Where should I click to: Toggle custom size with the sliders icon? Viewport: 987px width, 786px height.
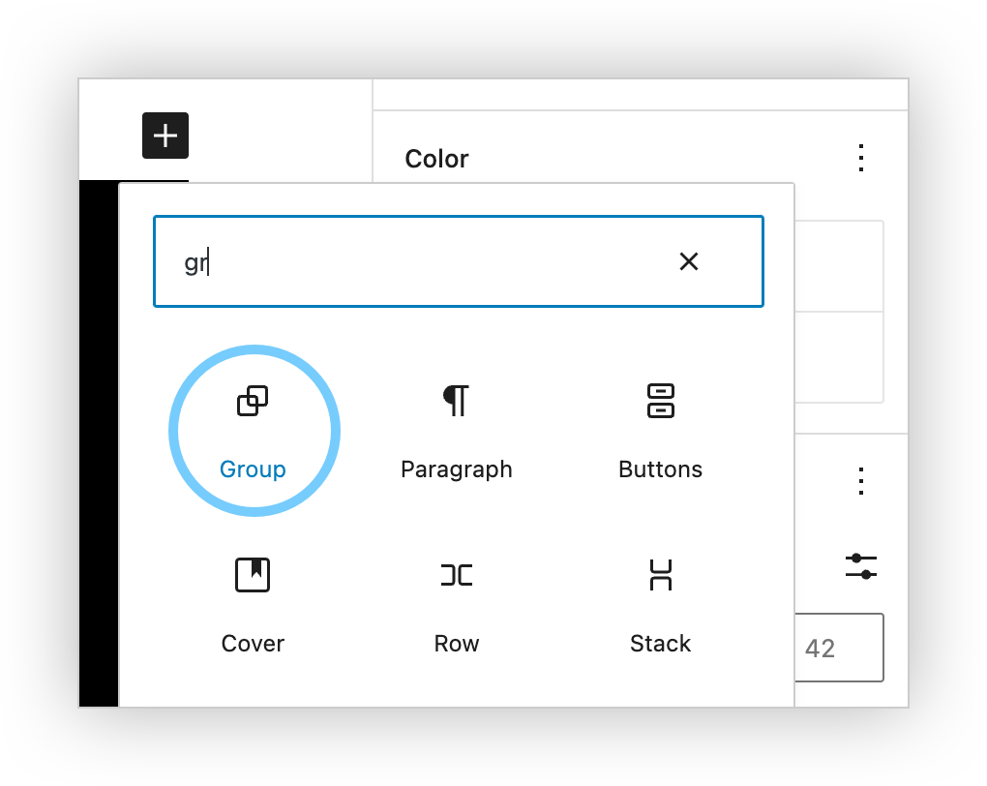tap(860, 566)
